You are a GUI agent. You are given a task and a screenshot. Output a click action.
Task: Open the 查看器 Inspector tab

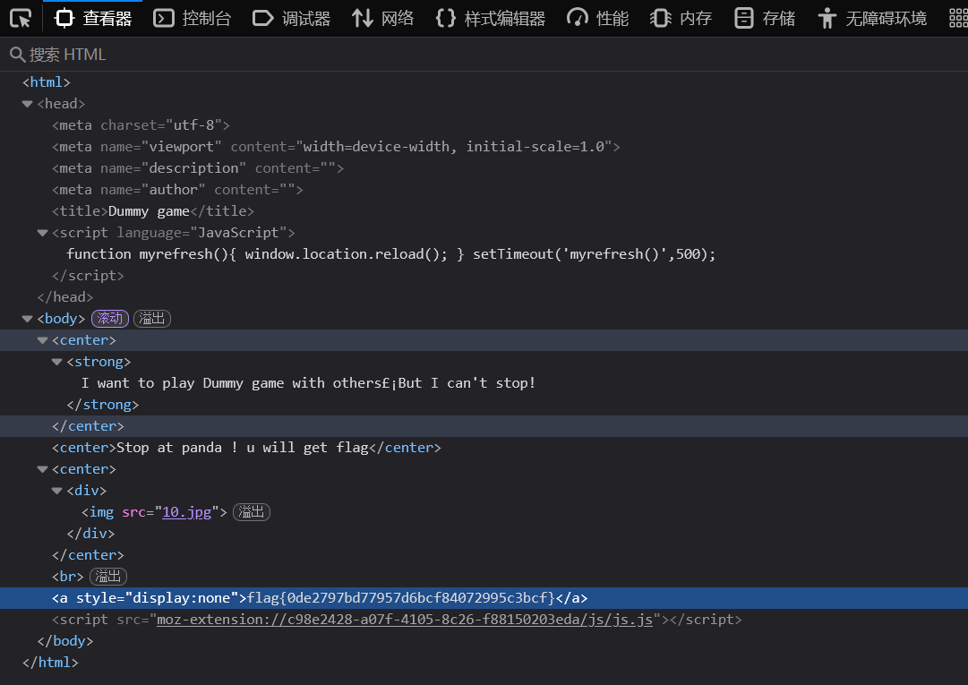pyautogui.click(x=92, y=19)
